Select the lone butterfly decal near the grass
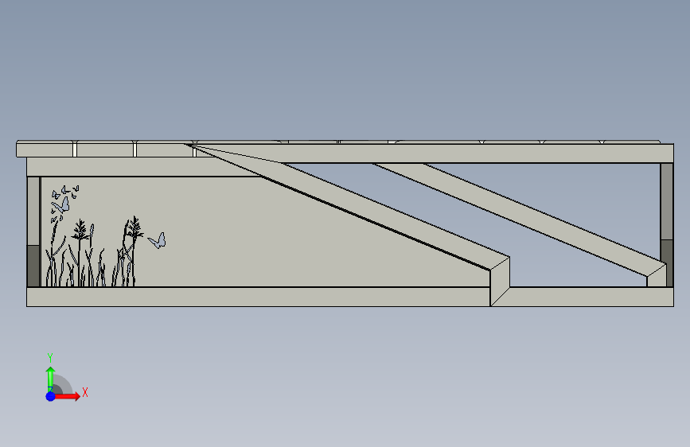Viewport: 690px width, 447px height. 157,241
